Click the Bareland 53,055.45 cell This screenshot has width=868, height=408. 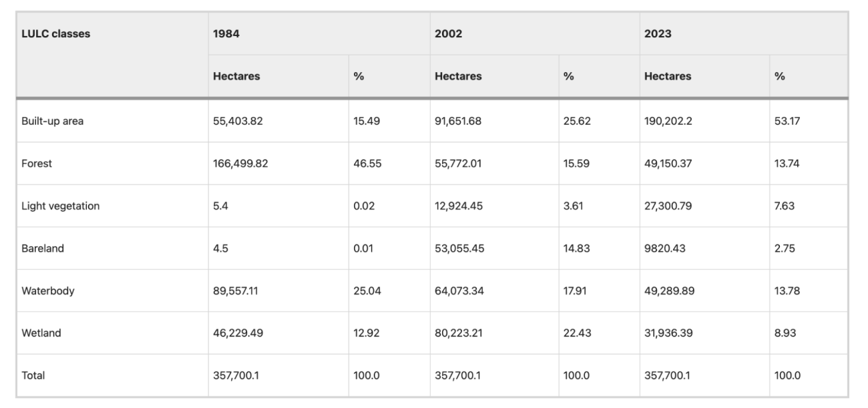459,248
